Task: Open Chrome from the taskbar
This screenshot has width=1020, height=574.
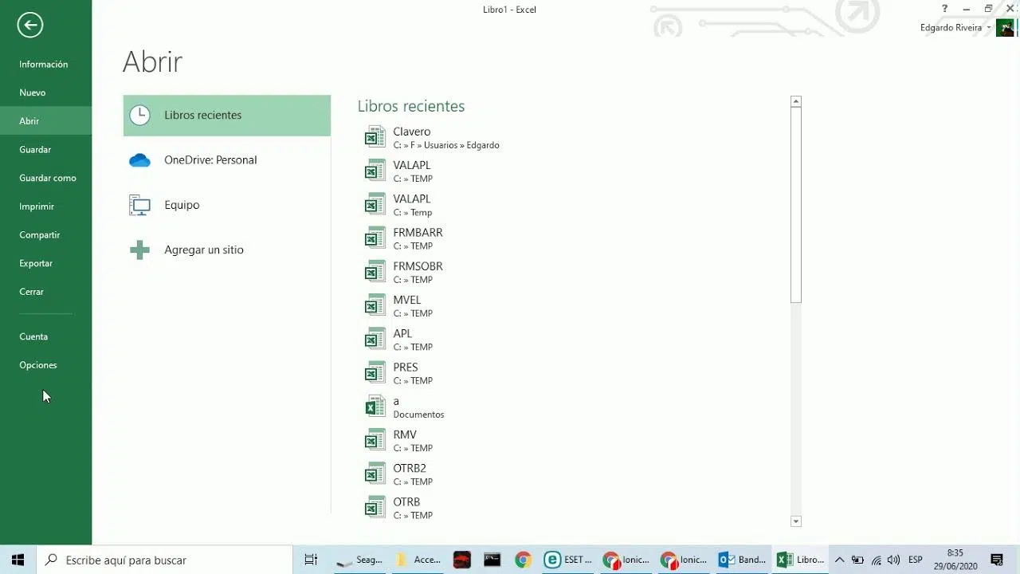Action: click(523, 560)
